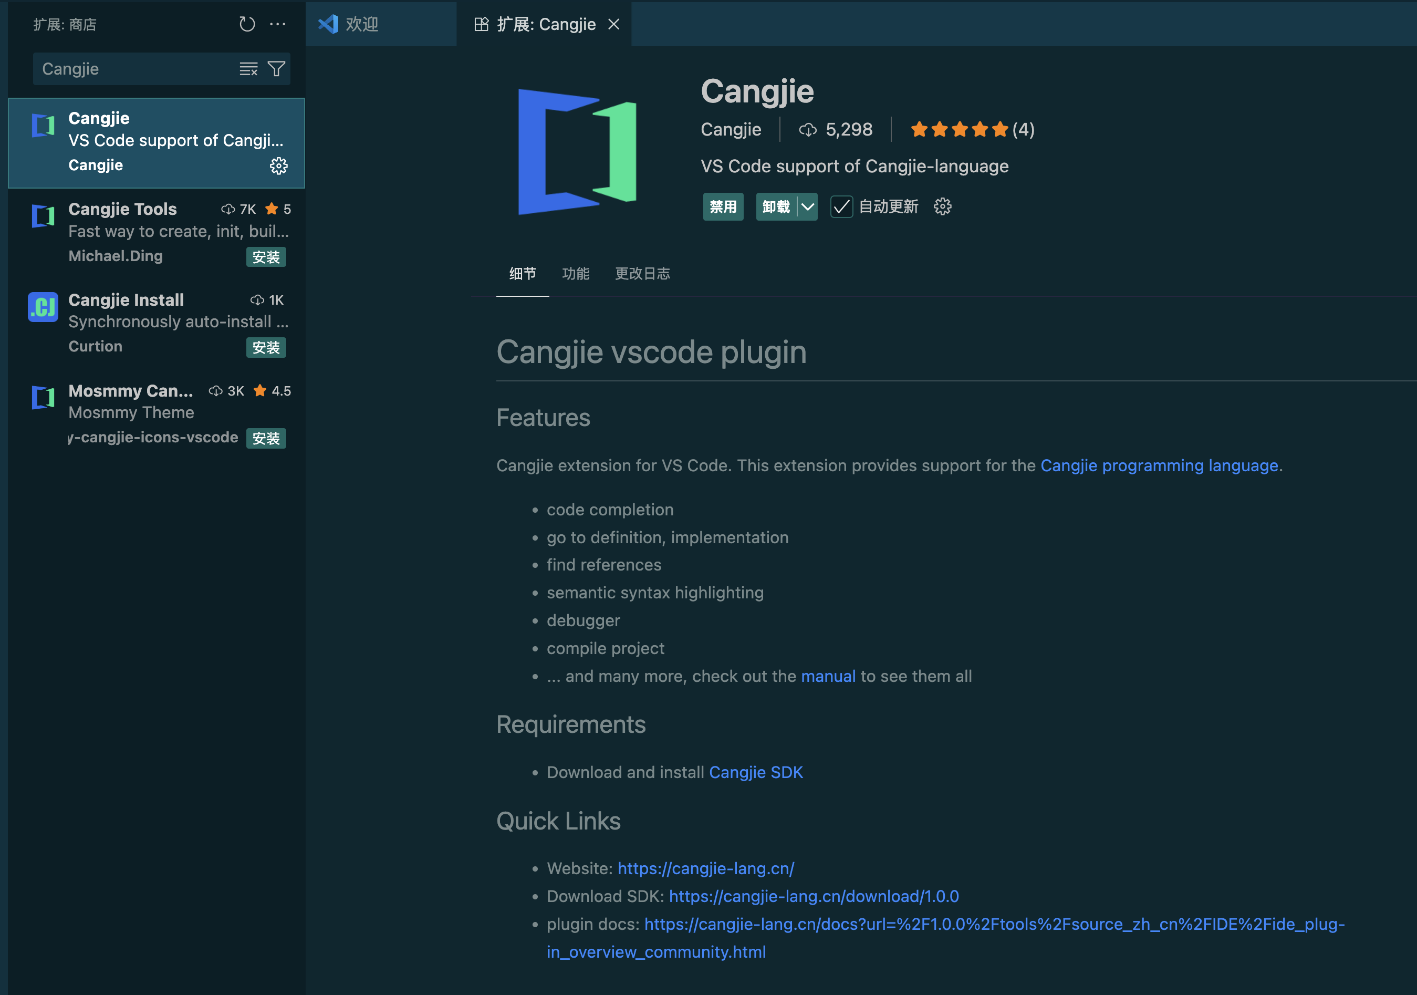Close the 扩展: Cangjie tab
This screenshot has height=995, width=1417.
pos(613,24)
